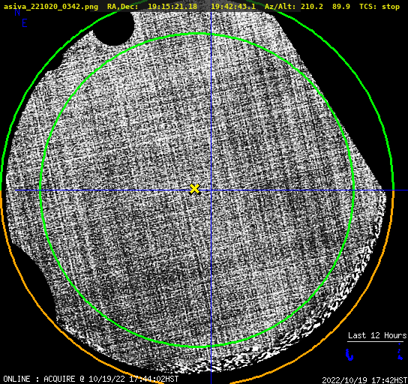Click the Dec value 19:42:43.1
The width and height of the screenshot is (408, 384).
(233, 7)
